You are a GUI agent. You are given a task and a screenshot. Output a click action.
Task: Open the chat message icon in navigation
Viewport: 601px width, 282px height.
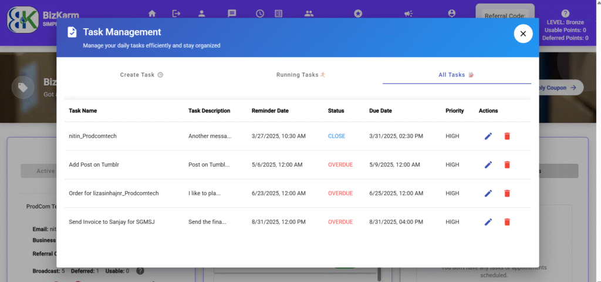(232, 14)
